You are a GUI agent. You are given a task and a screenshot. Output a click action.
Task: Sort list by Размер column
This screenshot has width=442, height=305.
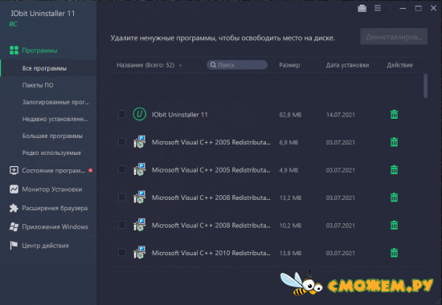[289, 65]
